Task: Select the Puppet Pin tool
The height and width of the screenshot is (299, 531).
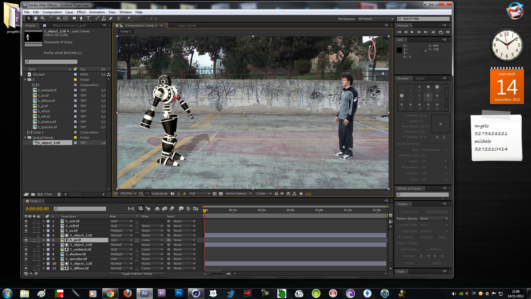Action: point(129,19)
